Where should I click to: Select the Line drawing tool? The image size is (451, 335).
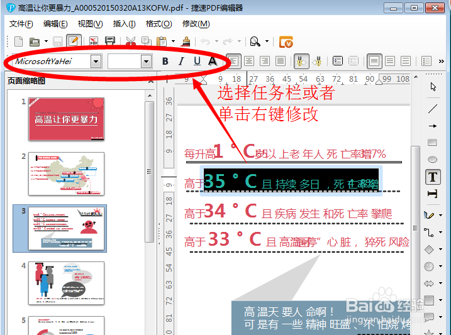[433, 109]
